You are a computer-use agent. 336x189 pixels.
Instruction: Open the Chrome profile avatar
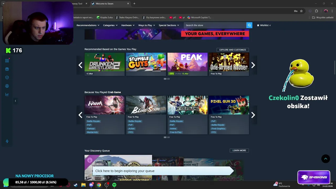click(326, 11)
